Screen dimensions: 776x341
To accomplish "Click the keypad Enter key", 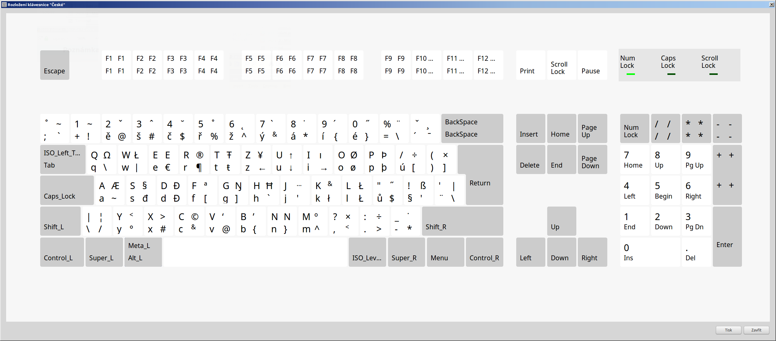I will (x=727, y=236).
